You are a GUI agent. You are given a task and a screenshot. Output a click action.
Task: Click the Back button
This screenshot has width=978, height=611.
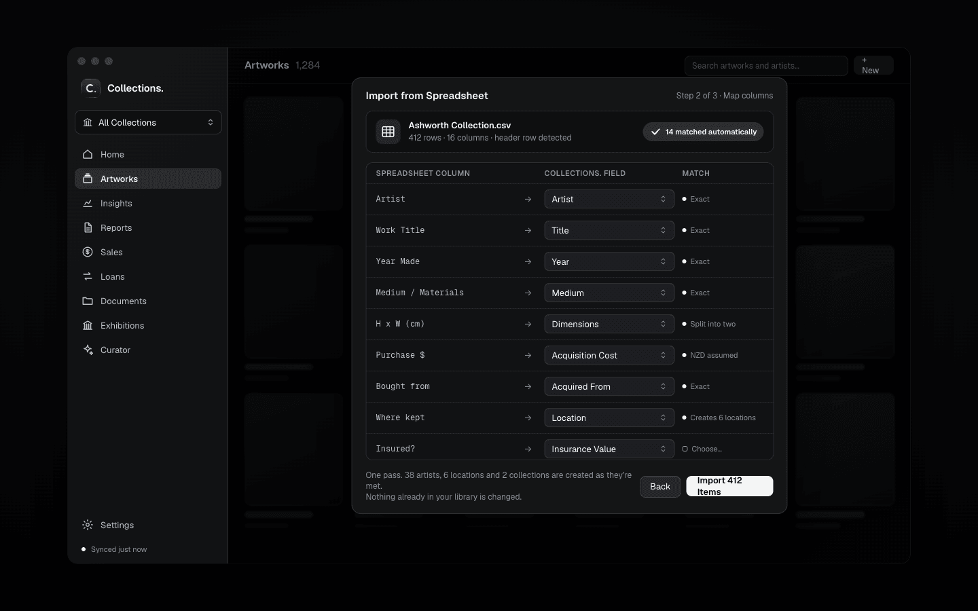[x=660, y=486]
